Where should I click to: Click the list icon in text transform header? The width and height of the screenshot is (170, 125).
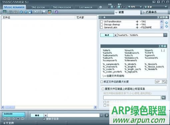pyautogui.click(x=101, y=17)
